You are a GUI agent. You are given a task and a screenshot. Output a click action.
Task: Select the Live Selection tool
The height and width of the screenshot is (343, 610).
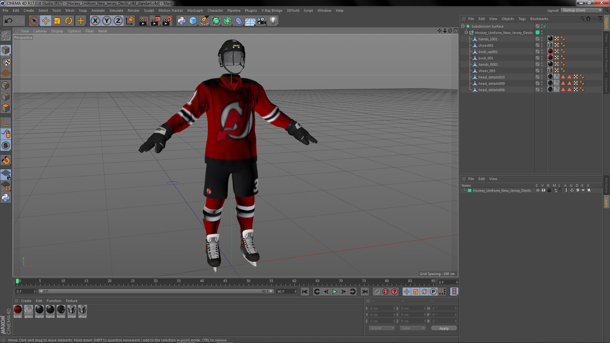(x=34, y=21)
